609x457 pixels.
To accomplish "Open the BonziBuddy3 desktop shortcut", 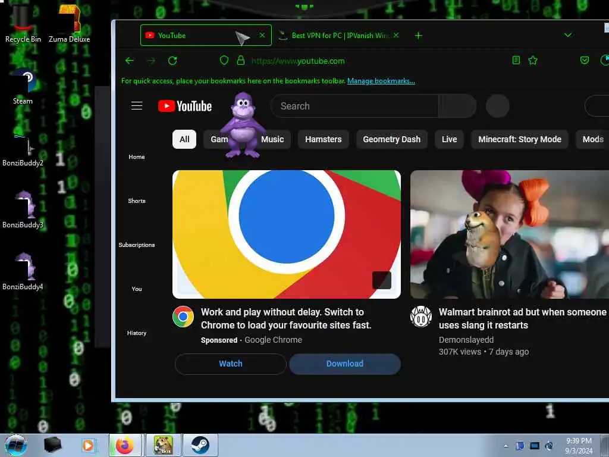I will [x=23, y=210].
